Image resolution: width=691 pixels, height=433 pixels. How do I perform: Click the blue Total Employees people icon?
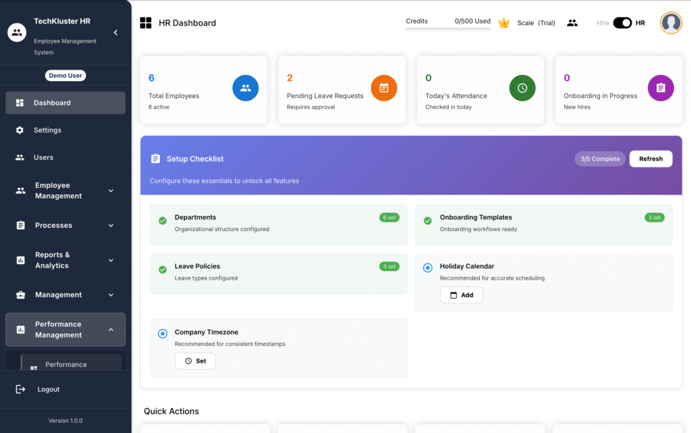(x=246, y=88)
